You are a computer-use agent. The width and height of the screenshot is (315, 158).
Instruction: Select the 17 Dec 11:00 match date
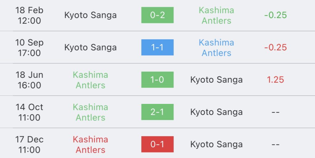point(29,145)
